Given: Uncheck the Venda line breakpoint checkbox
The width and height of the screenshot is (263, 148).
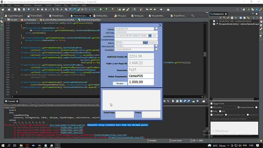Looking at the screenshot, I should point(214,21).
